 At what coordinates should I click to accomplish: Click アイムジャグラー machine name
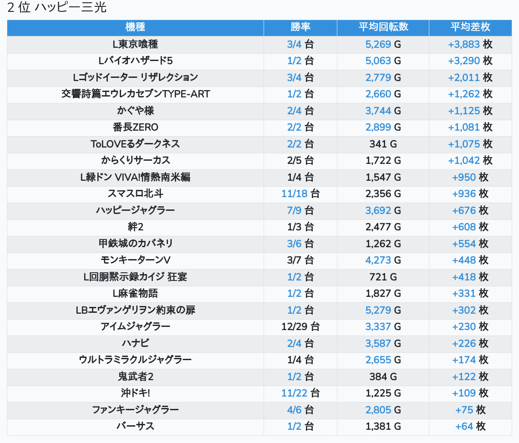[135, 326]
